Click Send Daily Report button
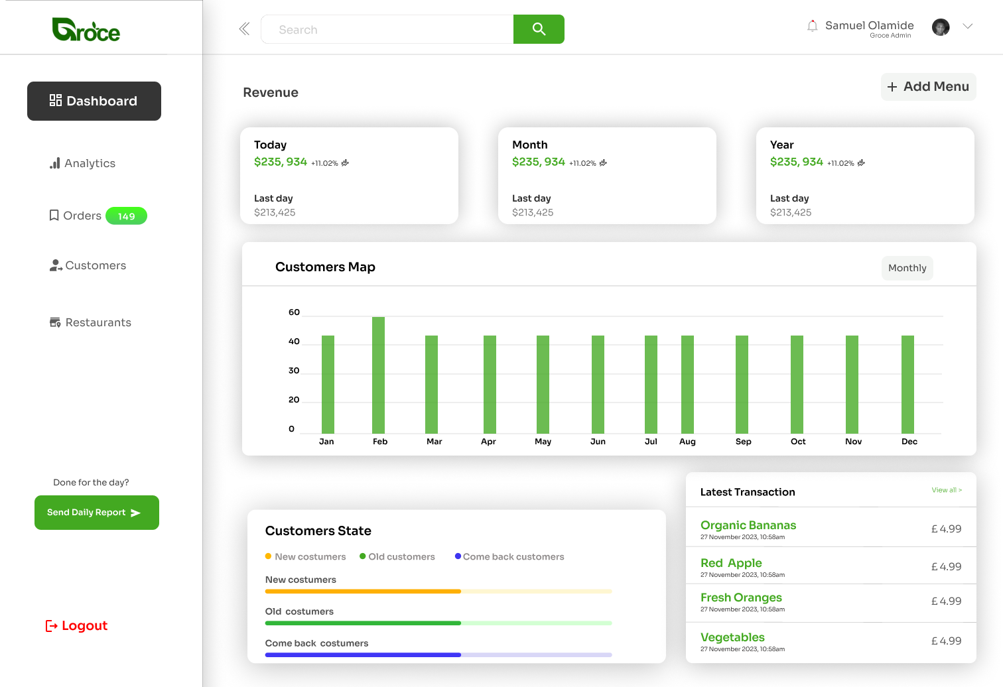Image resolution: width=1003 pixels, height=687 pixels. (97, 513)
